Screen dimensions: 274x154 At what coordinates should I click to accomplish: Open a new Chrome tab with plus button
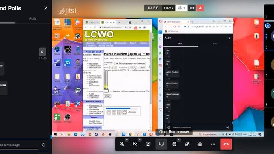(x=119, y=22)
